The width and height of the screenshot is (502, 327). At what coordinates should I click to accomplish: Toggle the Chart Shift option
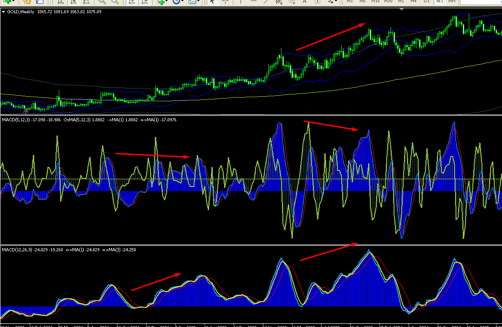[144, 2]
